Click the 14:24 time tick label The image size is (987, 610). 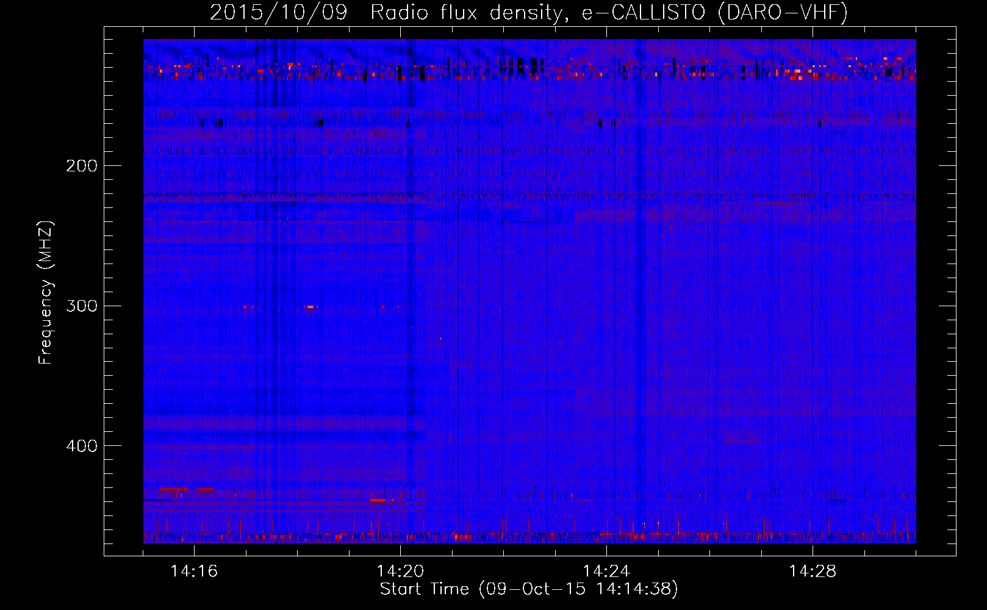click(x=606, y=572)
